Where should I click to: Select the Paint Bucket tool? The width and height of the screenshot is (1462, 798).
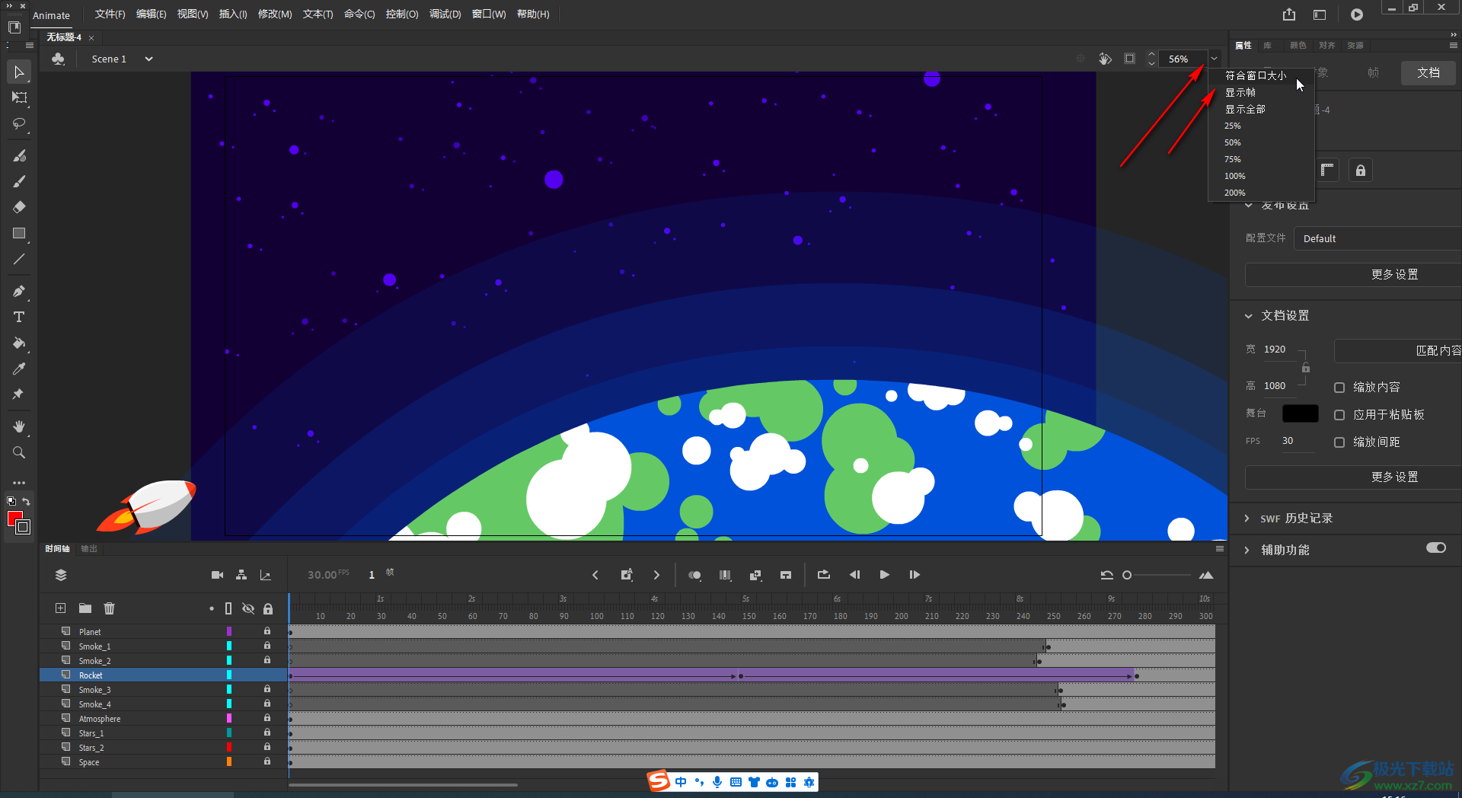19,343
